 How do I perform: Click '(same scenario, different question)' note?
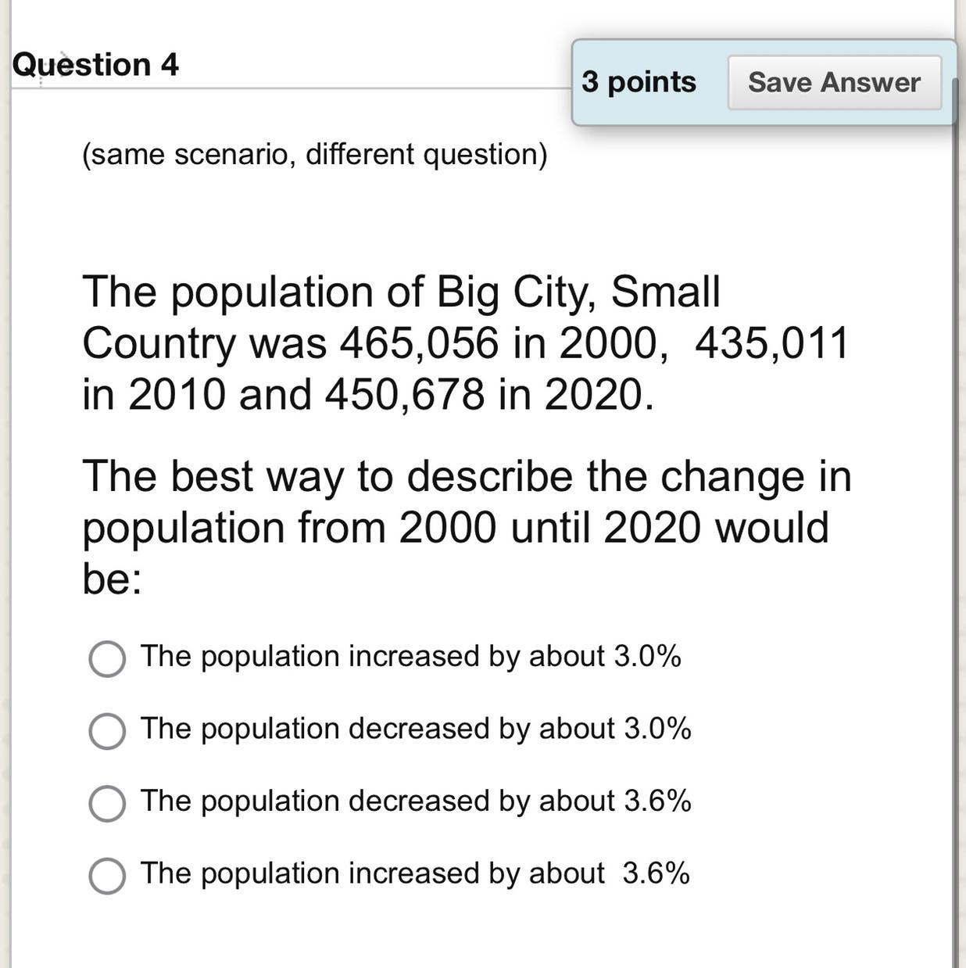pos(314,154)
